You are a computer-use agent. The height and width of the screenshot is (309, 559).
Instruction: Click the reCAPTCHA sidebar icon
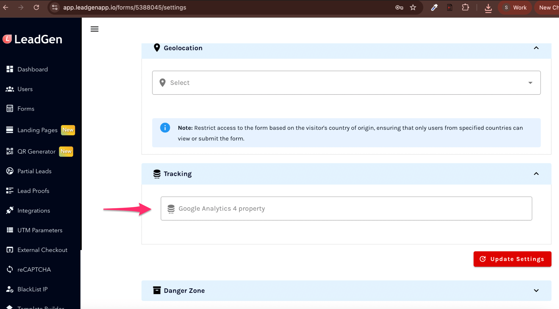pyautogui.click(x=10, y=270)
